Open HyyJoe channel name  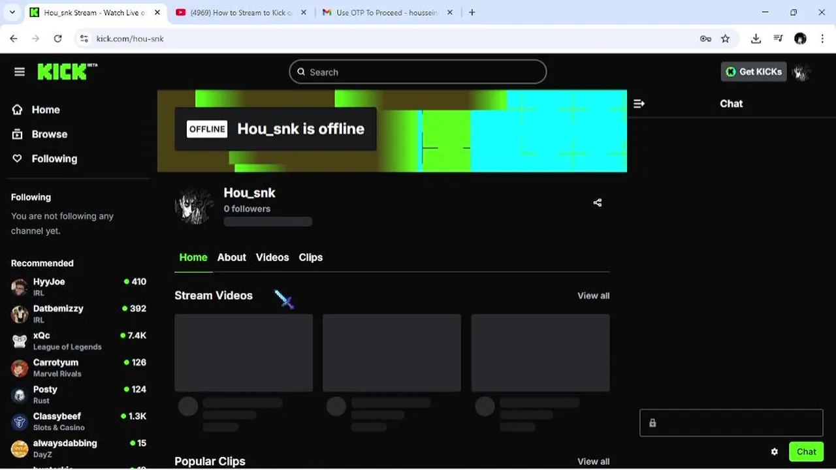tap(49, 281)
